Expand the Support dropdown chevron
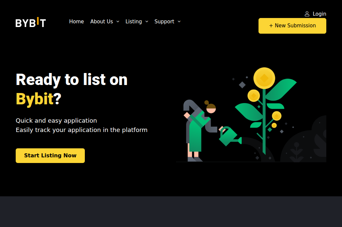Viewport: 342px width, 227px height. [x=179, y=21]
